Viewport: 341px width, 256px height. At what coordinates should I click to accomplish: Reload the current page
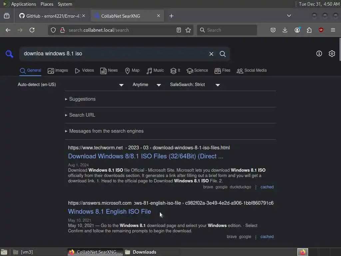(x=32, y=30)
